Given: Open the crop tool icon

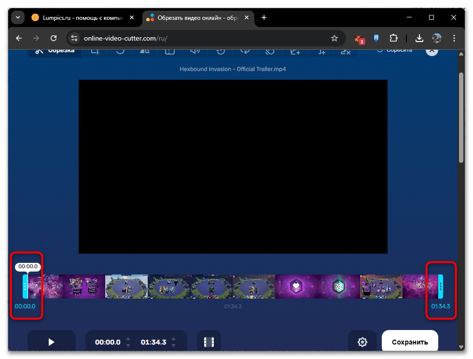Looking at the screenshot, I should pyautogui.click(x=95, y=51).
